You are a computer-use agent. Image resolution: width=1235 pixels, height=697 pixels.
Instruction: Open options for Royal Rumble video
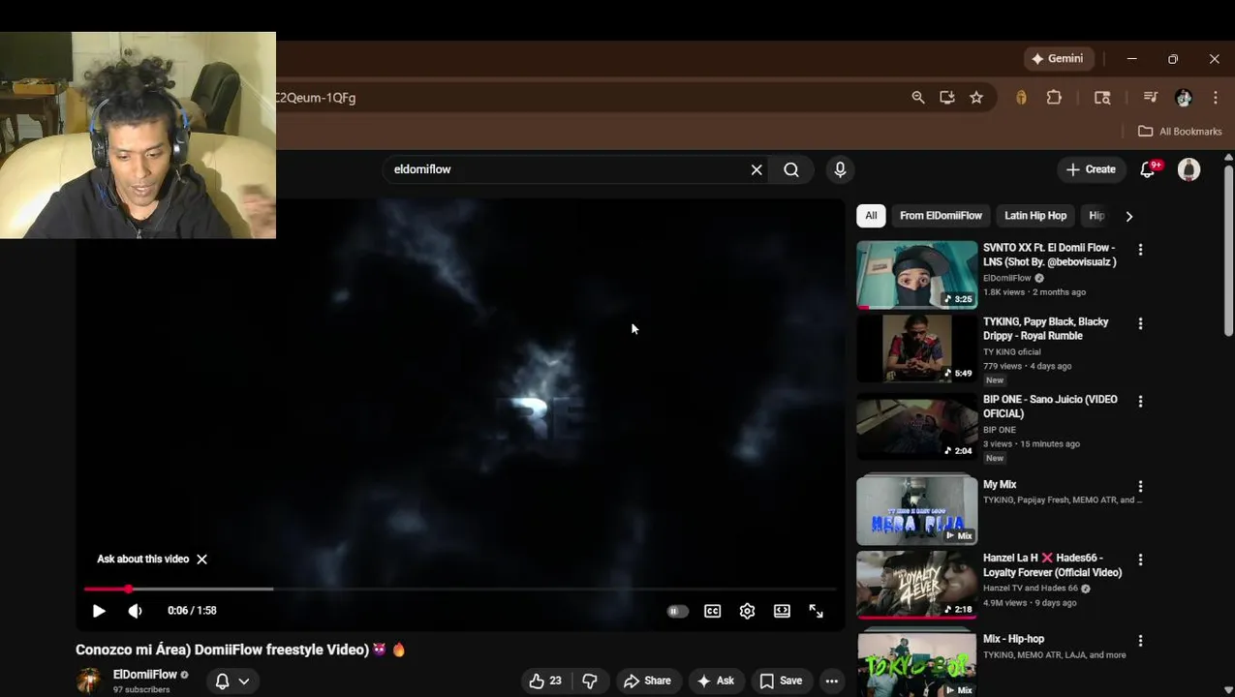point(1140,323)
